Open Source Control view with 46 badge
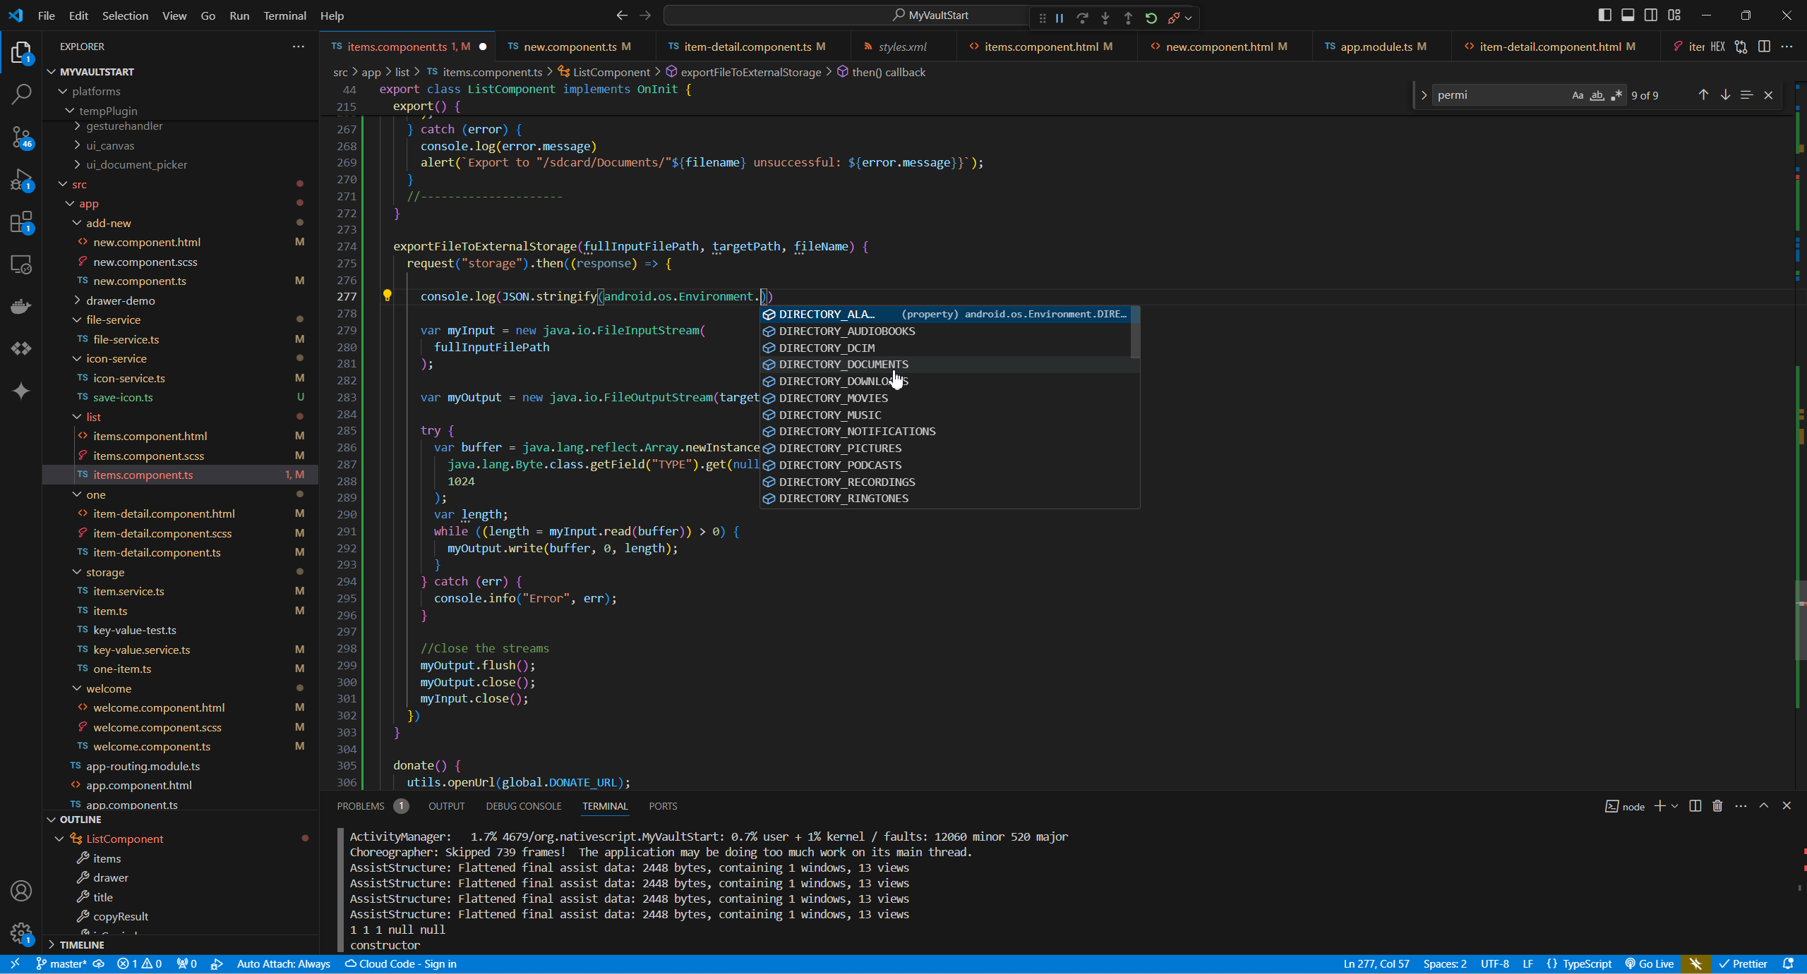The image size is (1807, 974). click(21, 137)
